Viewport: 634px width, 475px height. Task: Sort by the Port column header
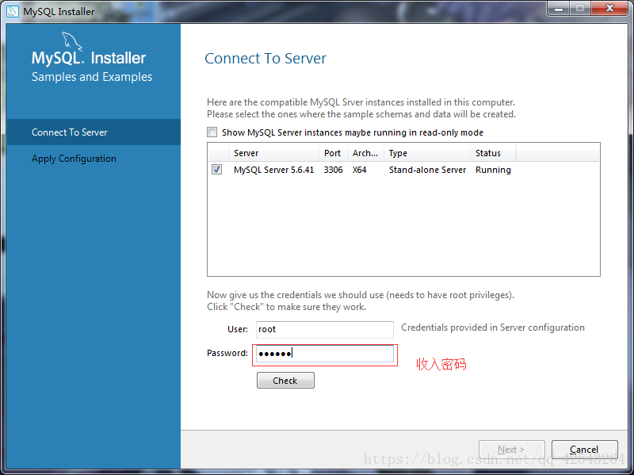pos(333,153)
